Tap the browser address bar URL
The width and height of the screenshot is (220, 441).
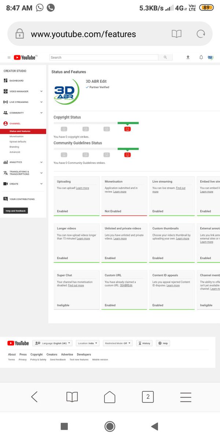coord(84,34)
